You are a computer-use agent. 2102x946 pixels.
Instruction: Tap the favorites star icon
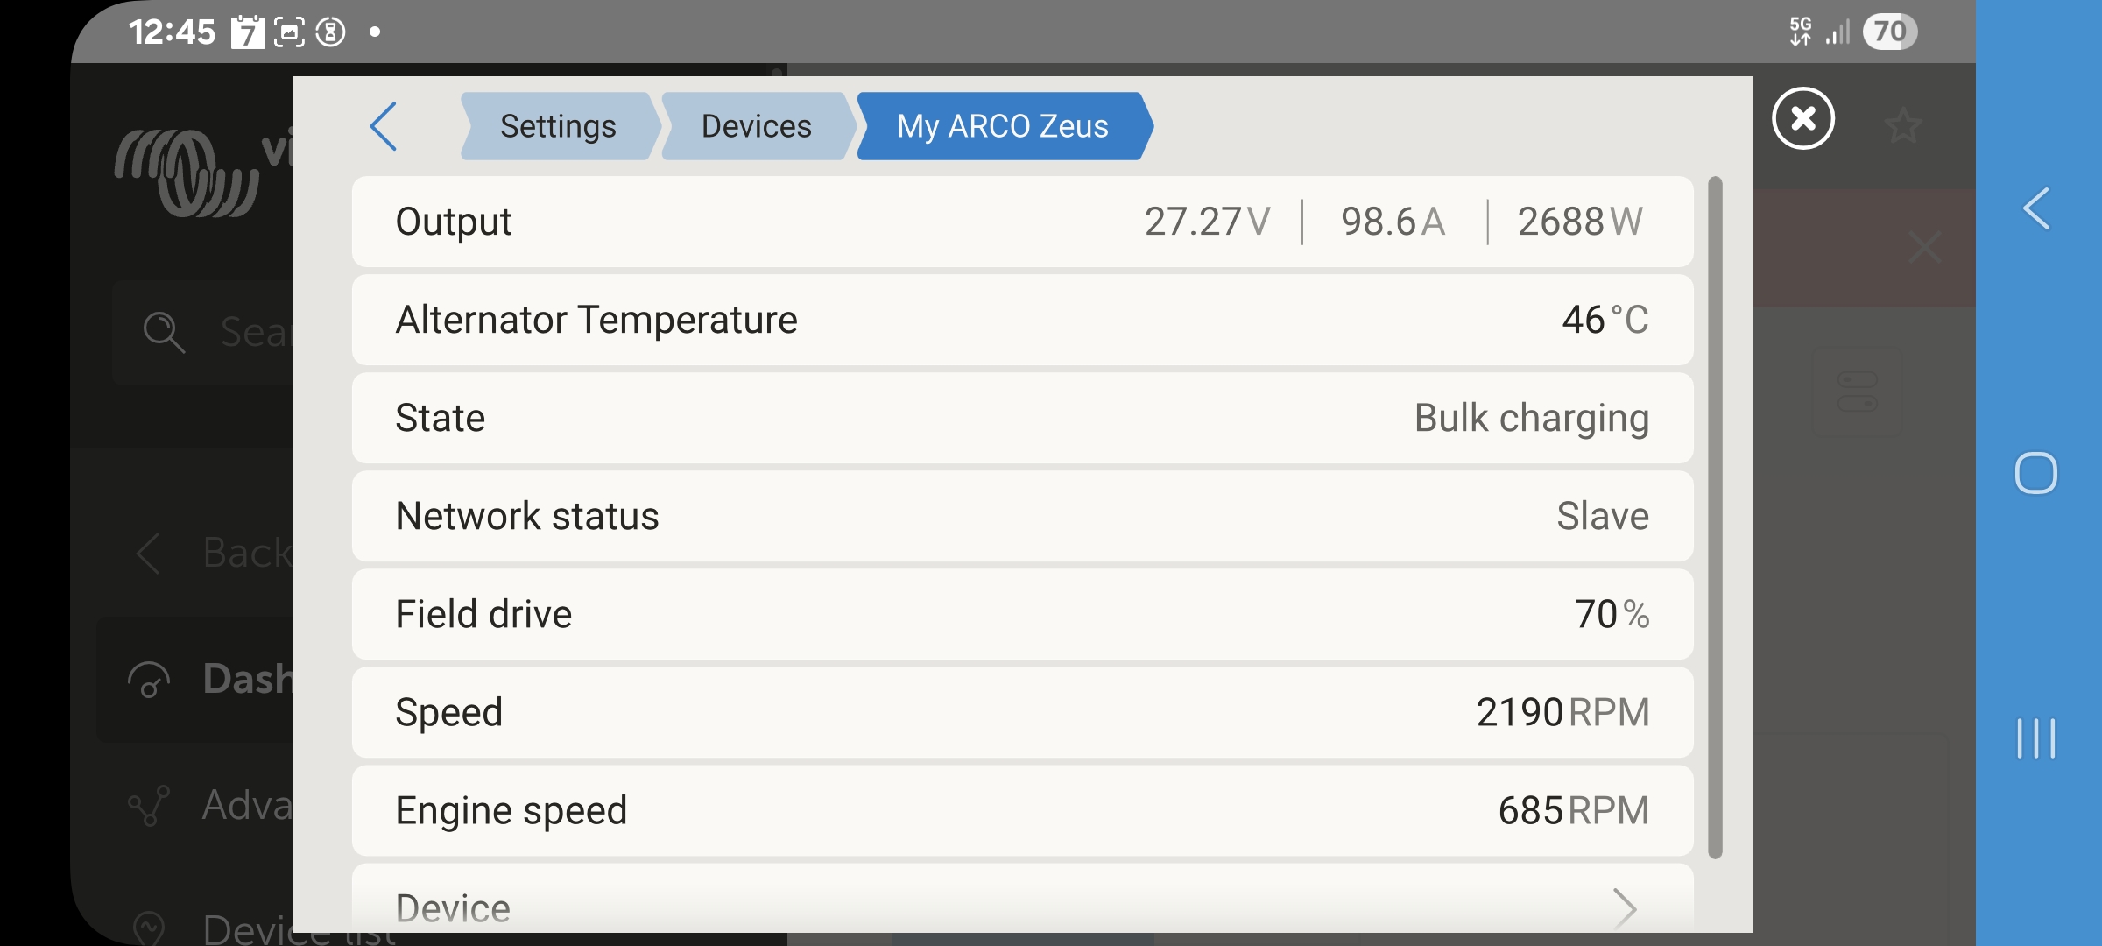pyautogui.click(x=1902, y=126)
